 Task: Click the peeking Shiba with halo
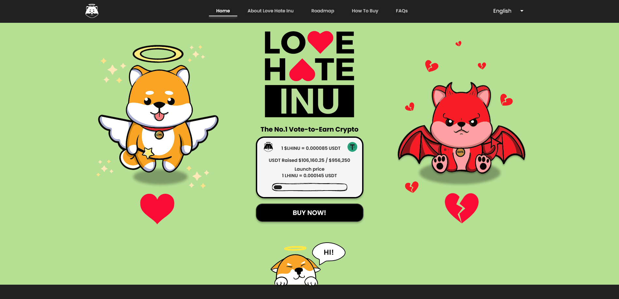point(296,266)
